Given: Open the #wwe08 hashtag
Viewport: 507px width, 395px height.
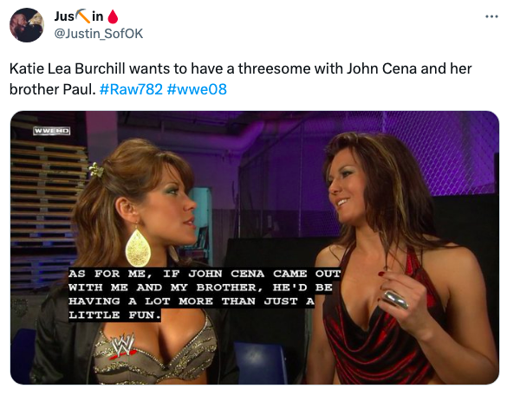Looking at the screenshot, I should tap(197, 89).
